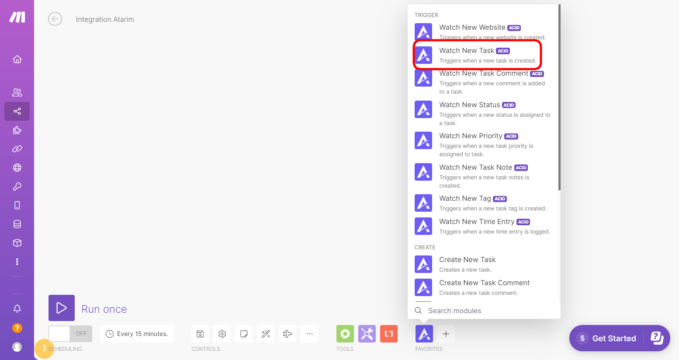This screenshot has height=360, width=679.
Task: Open the orange Text parser brackets icon
Action: tap(389, 334)
